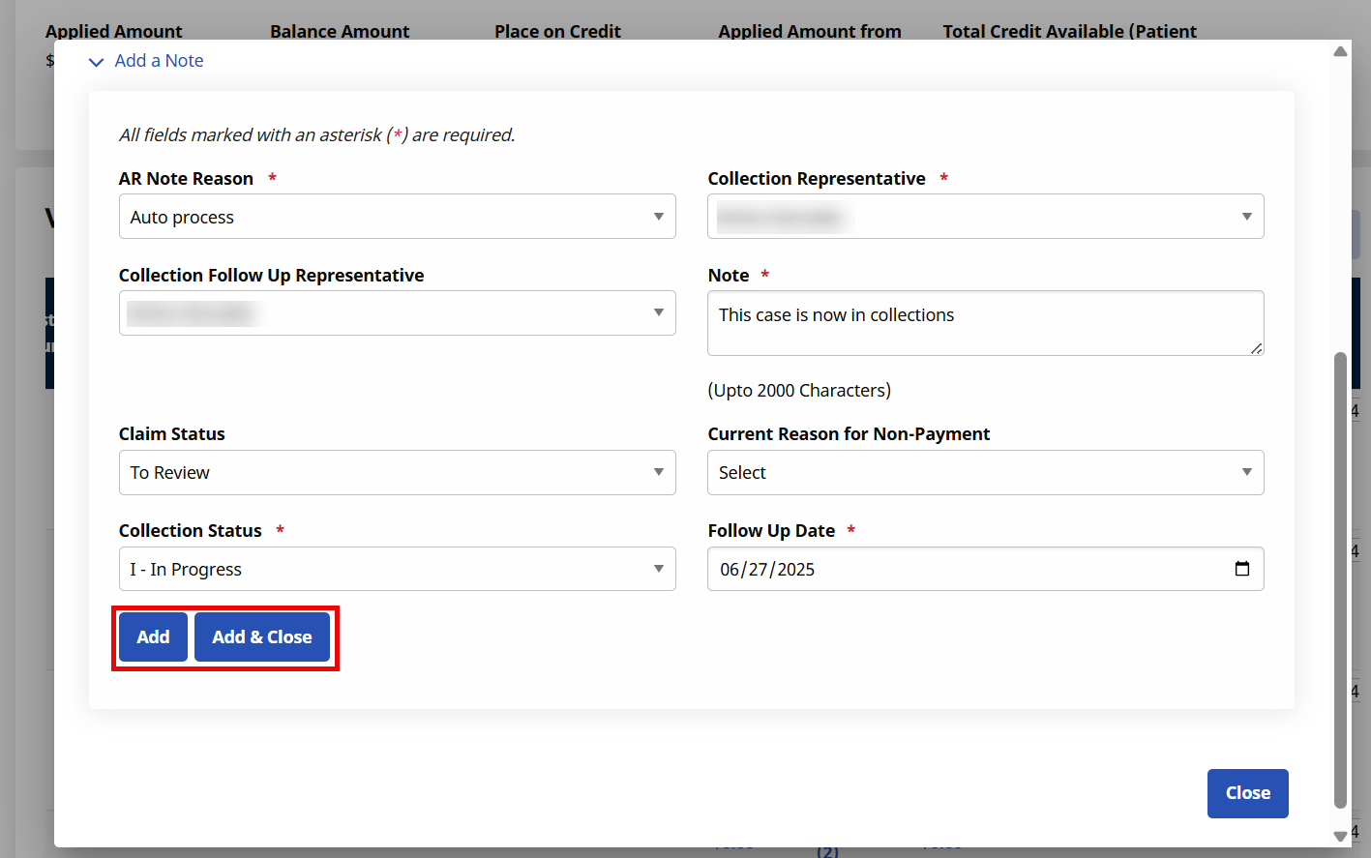
Task: Select the day in Follow Up Date
Action: click(758, 570)
